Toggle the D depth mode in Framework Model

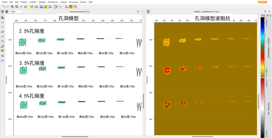click(7, 12)
